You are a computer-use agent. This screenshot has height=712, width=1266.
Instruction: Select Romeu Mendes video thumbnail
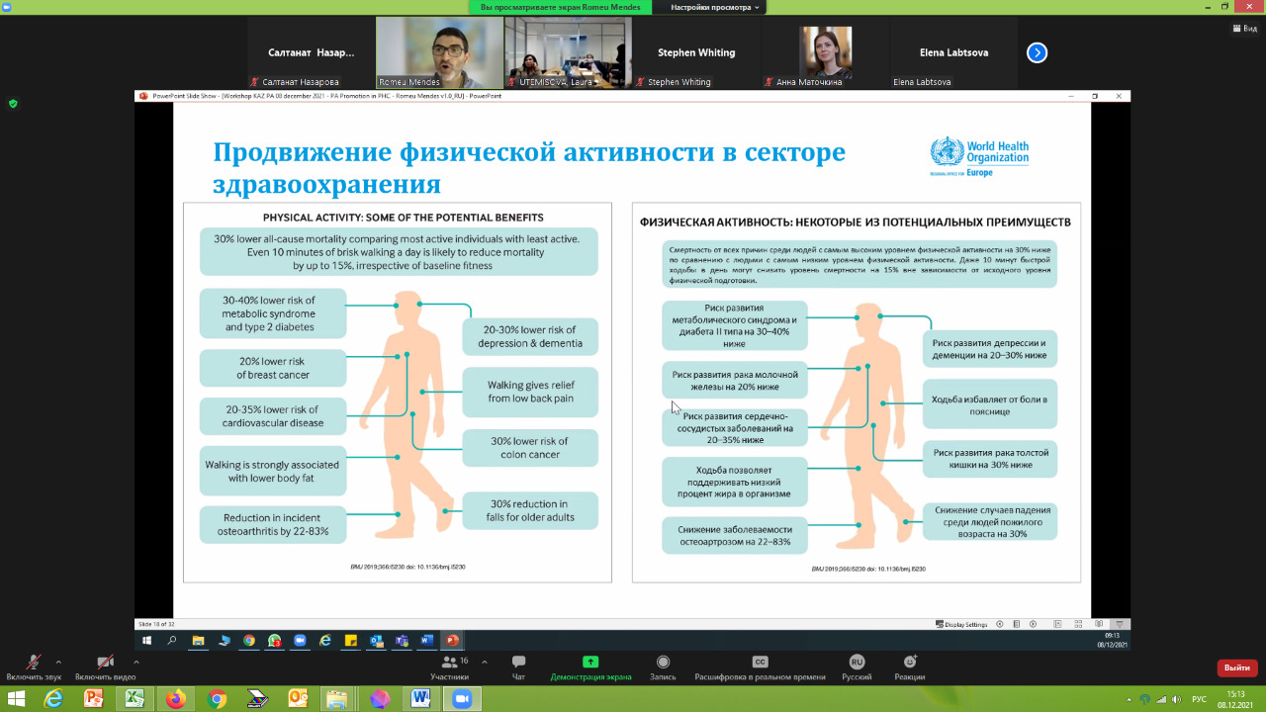[439, 52]
